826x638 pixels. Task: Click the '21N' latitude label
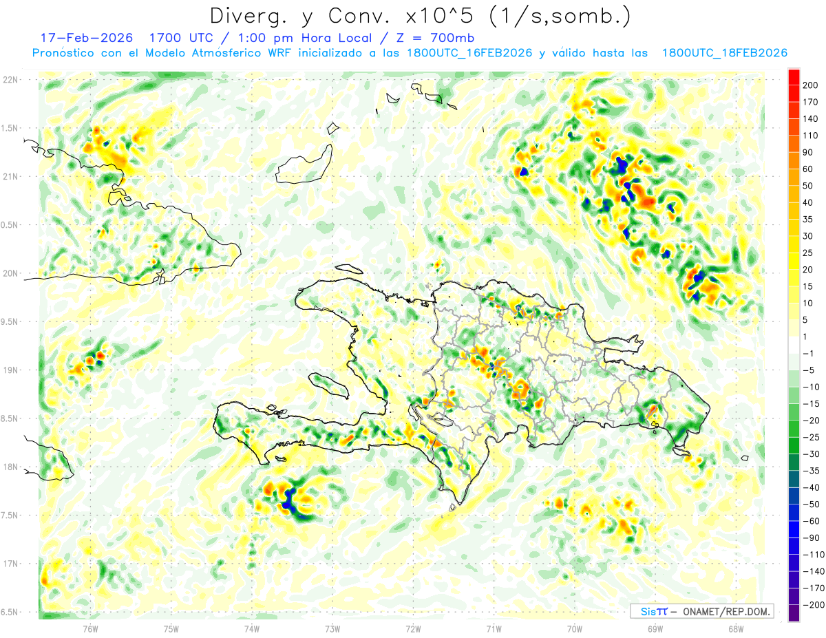(10, 177)
